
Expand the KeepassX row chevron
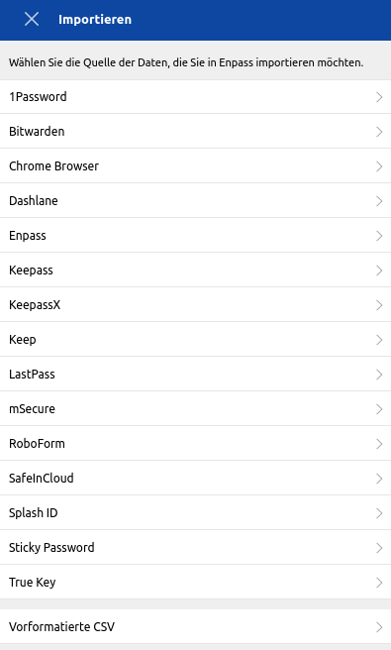379,305
